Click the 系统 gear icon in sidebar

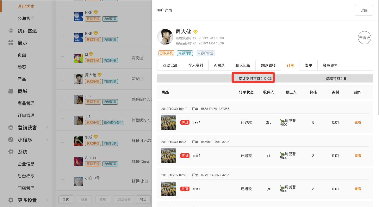11,152
